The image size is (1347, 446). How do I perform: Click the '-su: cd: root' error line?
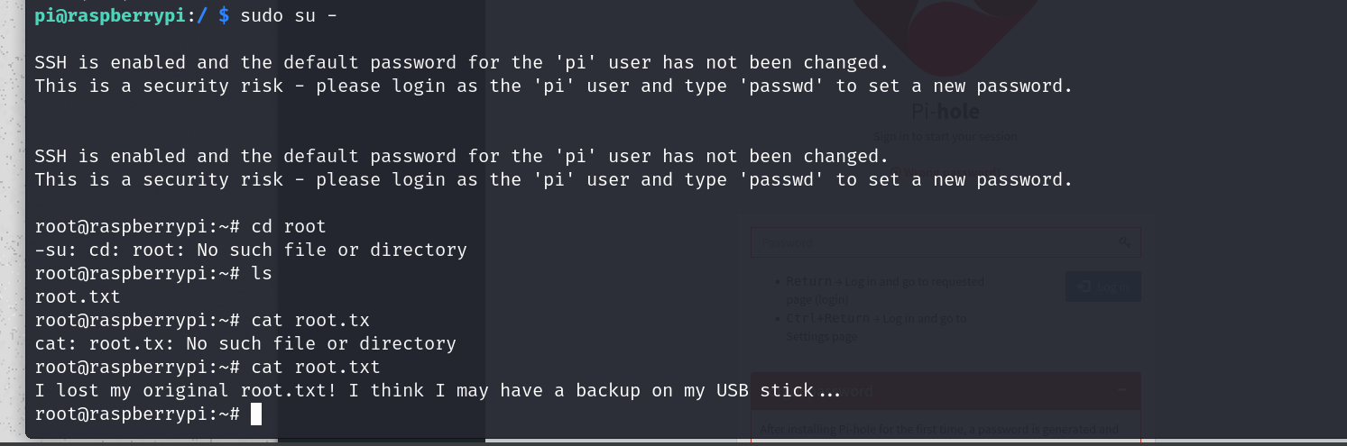point(251,250)
